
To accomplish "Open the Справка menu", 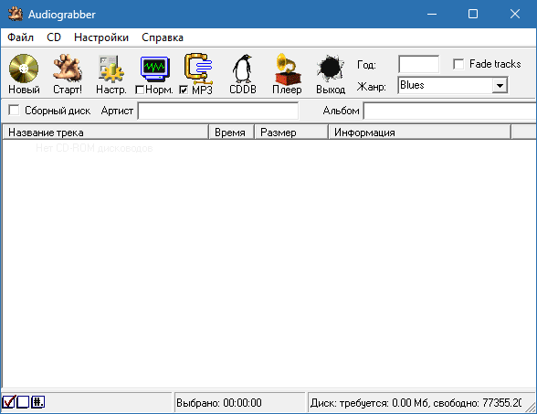I will tap(163, 37).
